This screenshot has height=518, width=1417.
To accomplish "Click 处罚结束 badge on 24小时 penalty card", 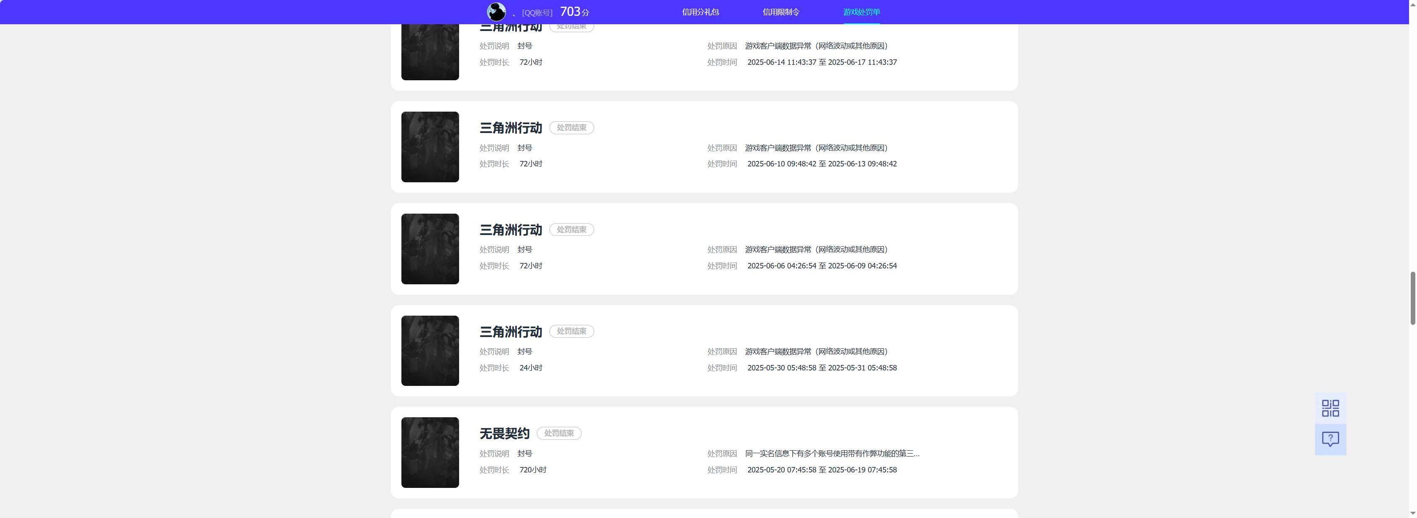I will (x=572, y=331).
